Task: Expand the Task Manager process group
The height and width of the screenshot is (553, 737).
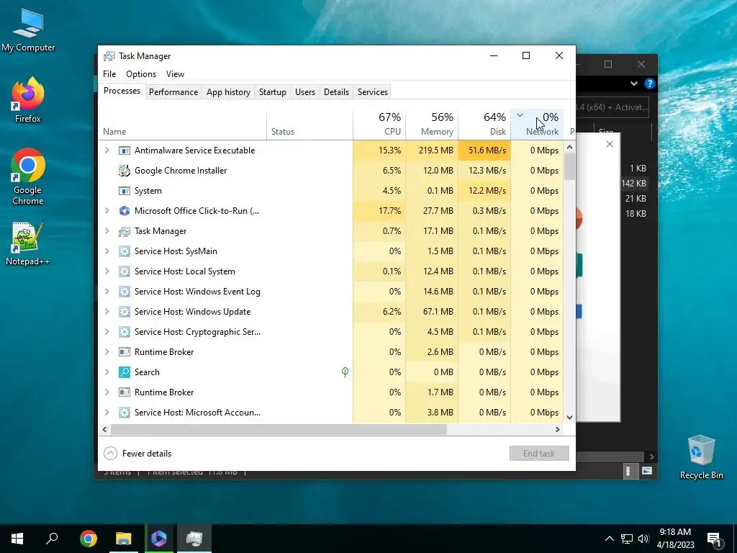Action: (x=107, y=231)
